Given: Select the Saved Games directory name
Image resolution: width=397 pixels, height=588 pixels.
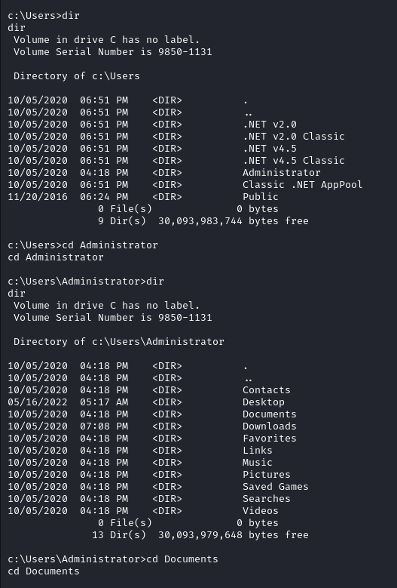Looking at the screenshot, I should [x=276, y=486].
